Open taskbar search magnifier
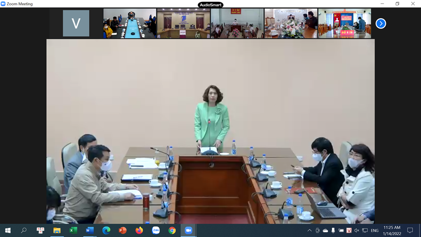The image size is (421, 237). pos(24,230)
